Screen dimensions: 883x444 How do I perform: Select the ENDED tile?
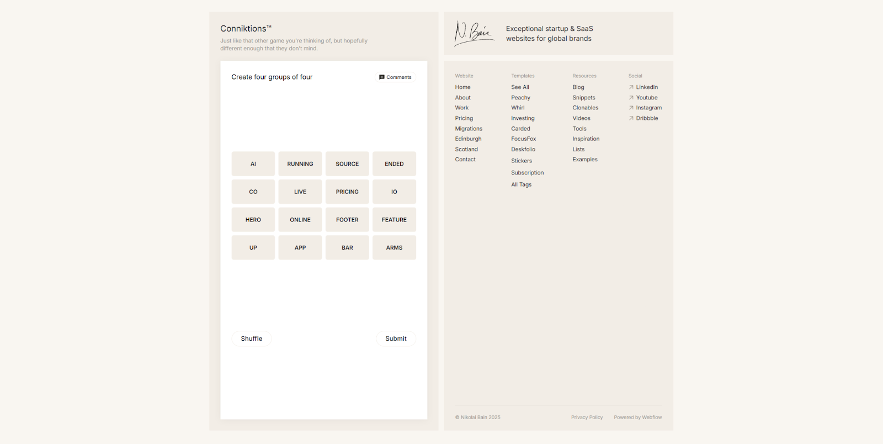pyautogui.click(x=394, y=164)
